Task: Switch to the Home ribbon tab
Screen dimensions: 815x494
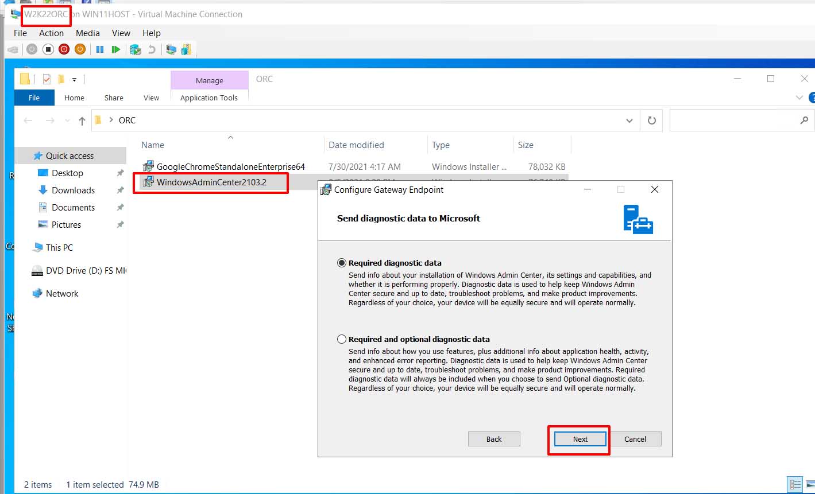Action: coord(74,98)
